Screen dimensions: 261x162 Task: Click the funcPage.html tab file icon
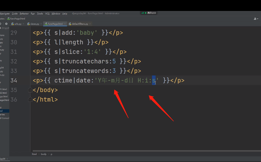click(x=46, y=24)
